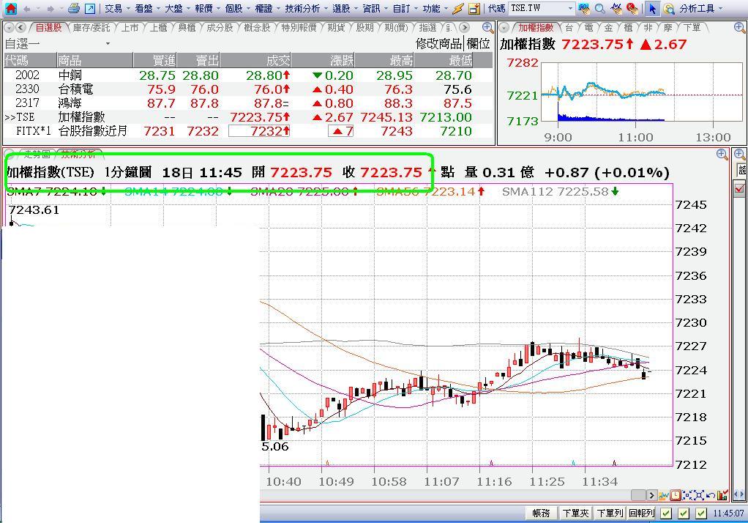Screen dimensions: 748x523
Task: Click the 帳務 button in the status bar
Action: pyautogui.click(x=541, y=513)
